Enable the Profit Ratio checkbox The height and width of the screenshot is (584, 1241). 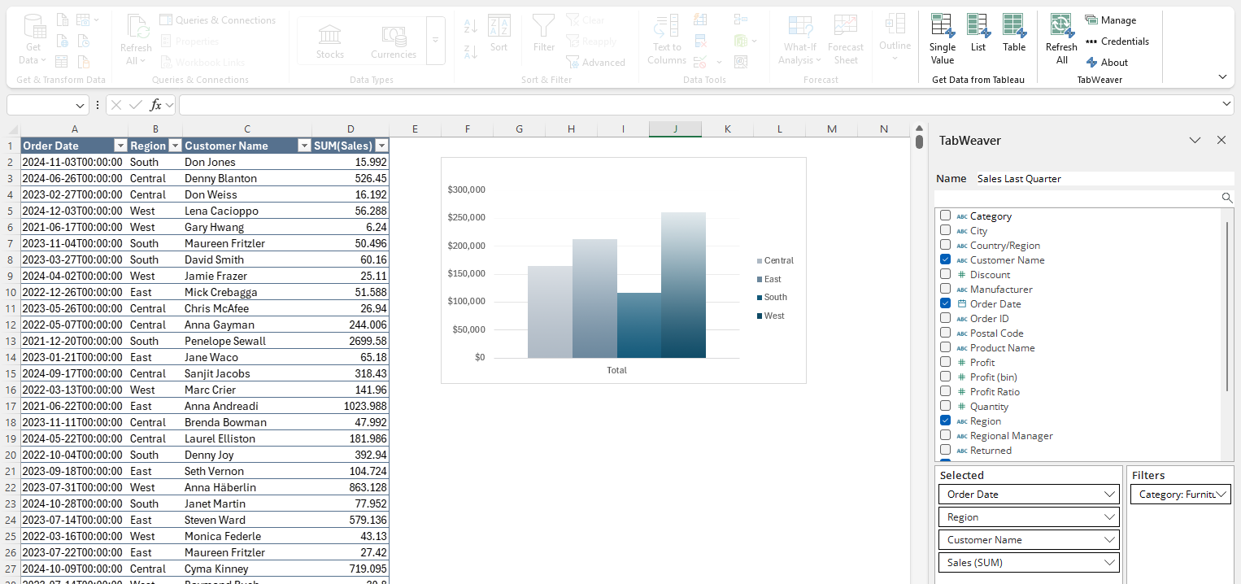pos(945,392)
